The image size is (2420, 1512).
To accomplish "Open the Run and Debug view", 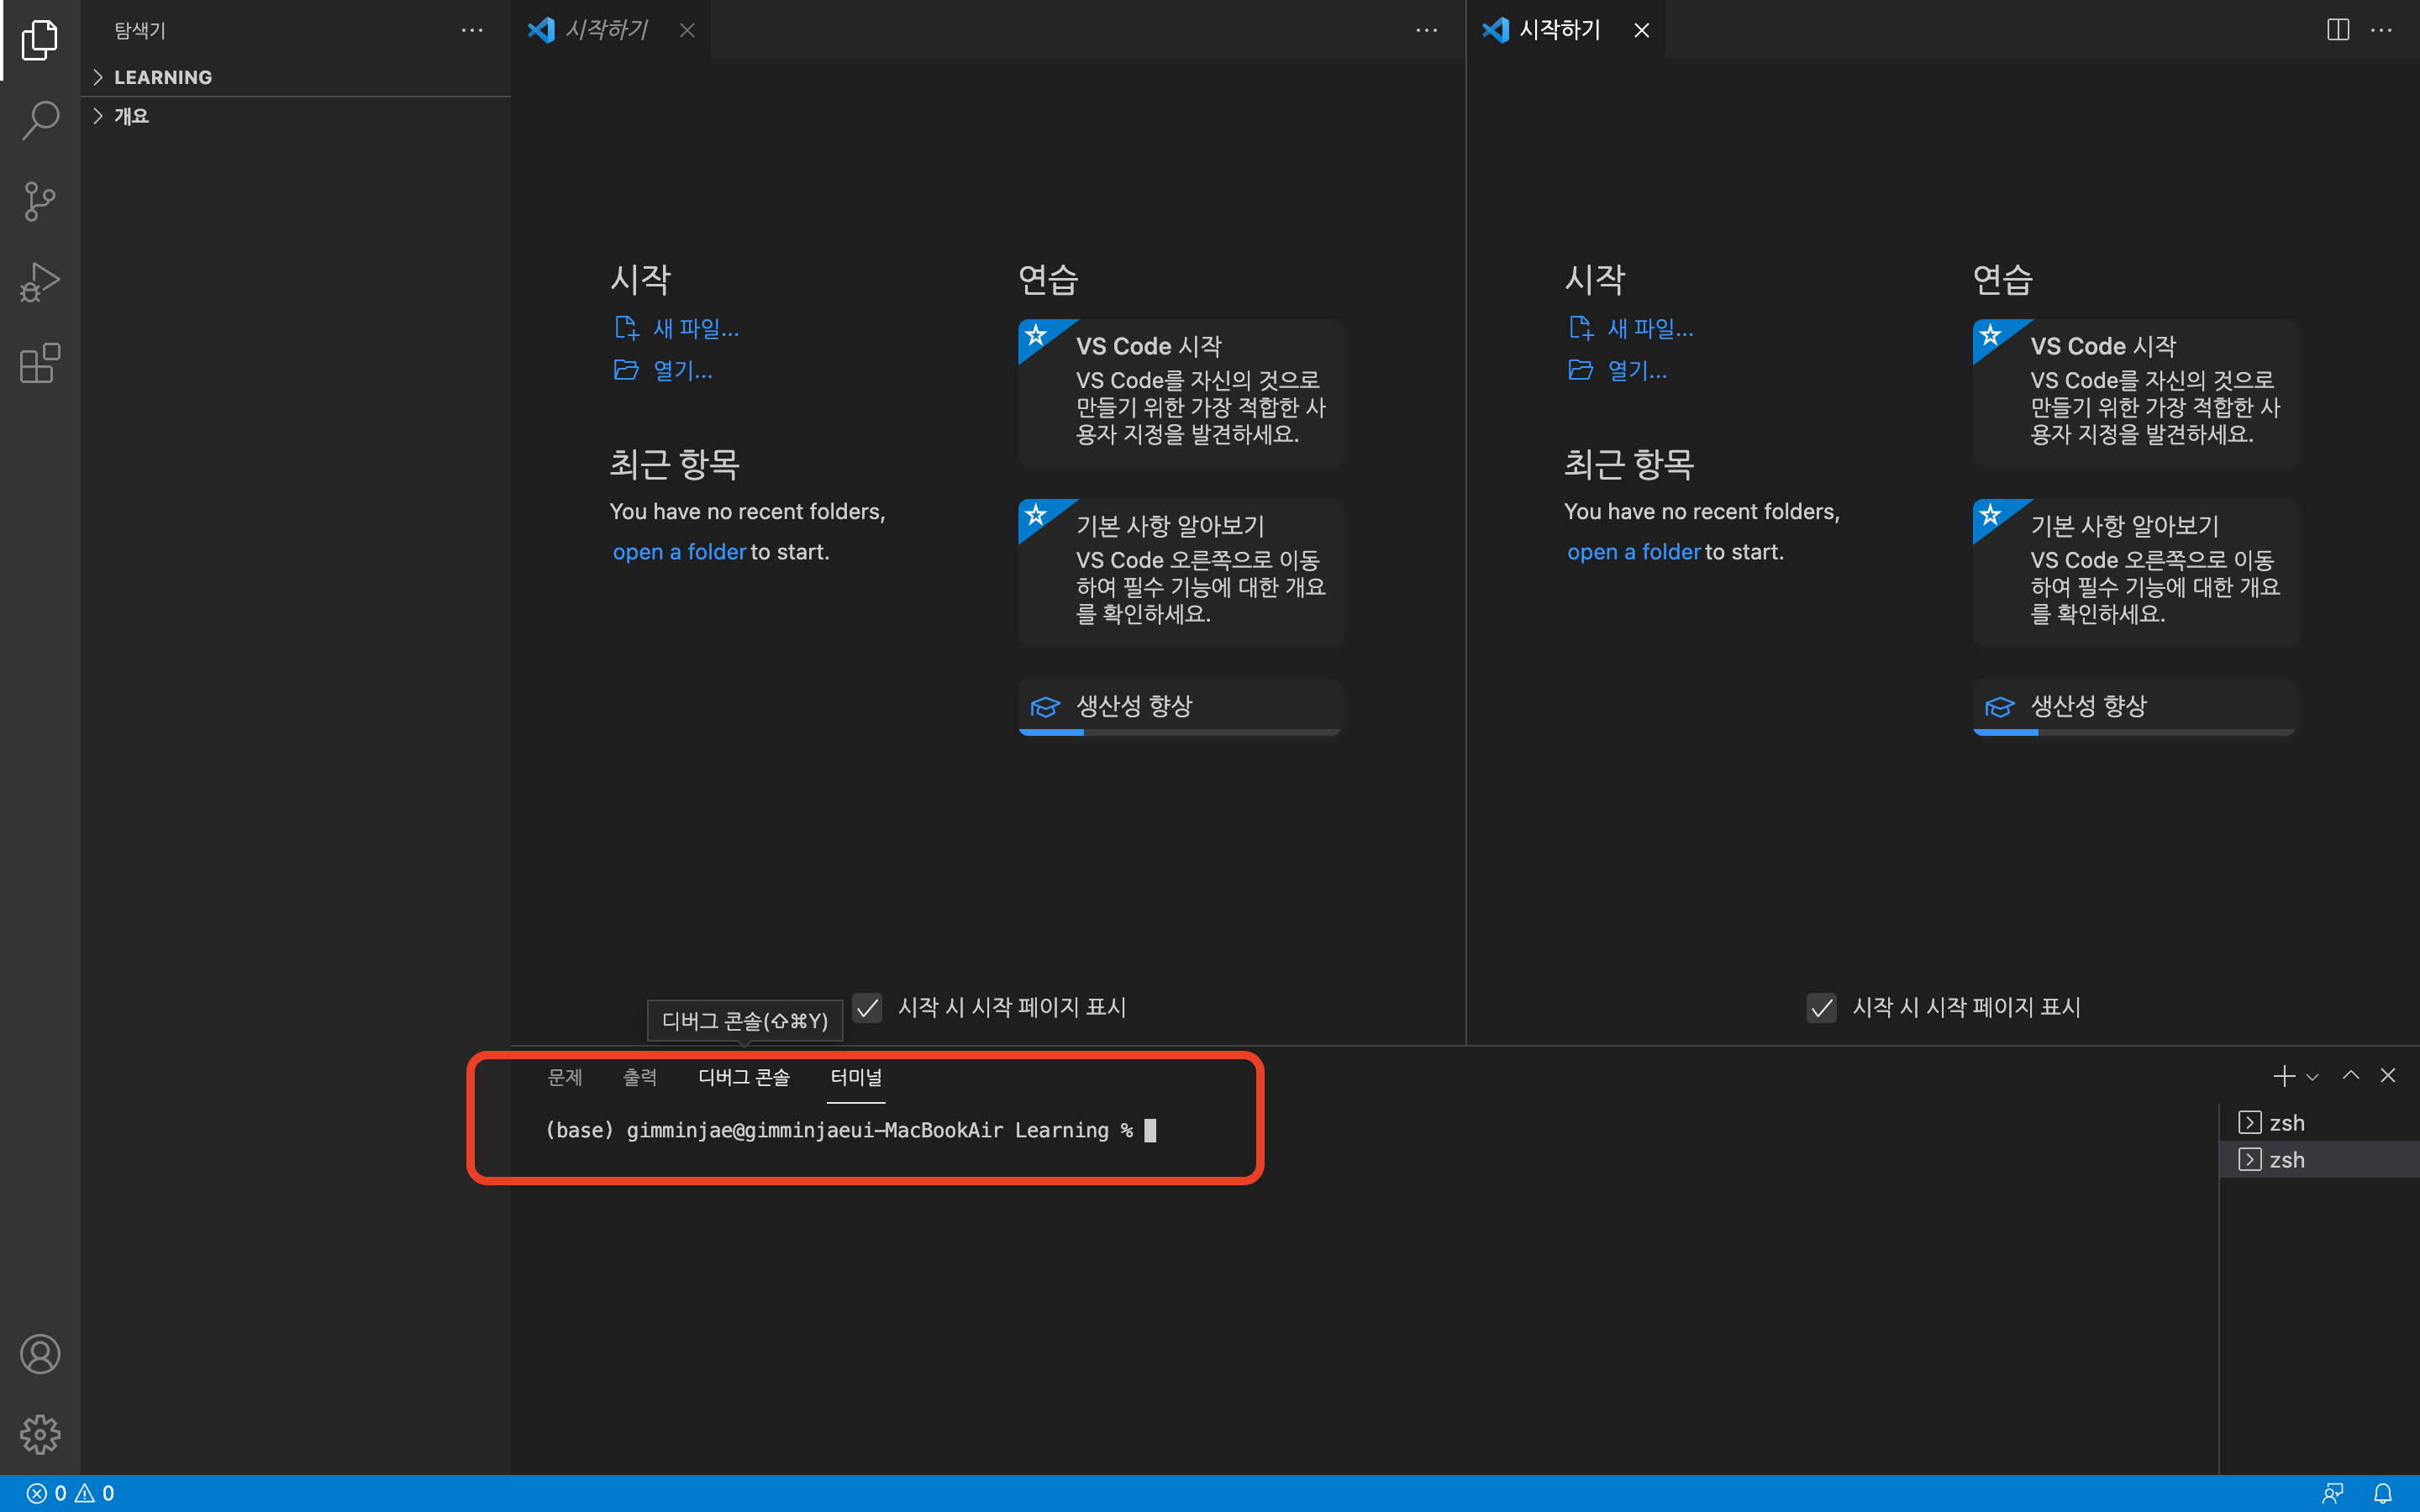I will point(40,282).
